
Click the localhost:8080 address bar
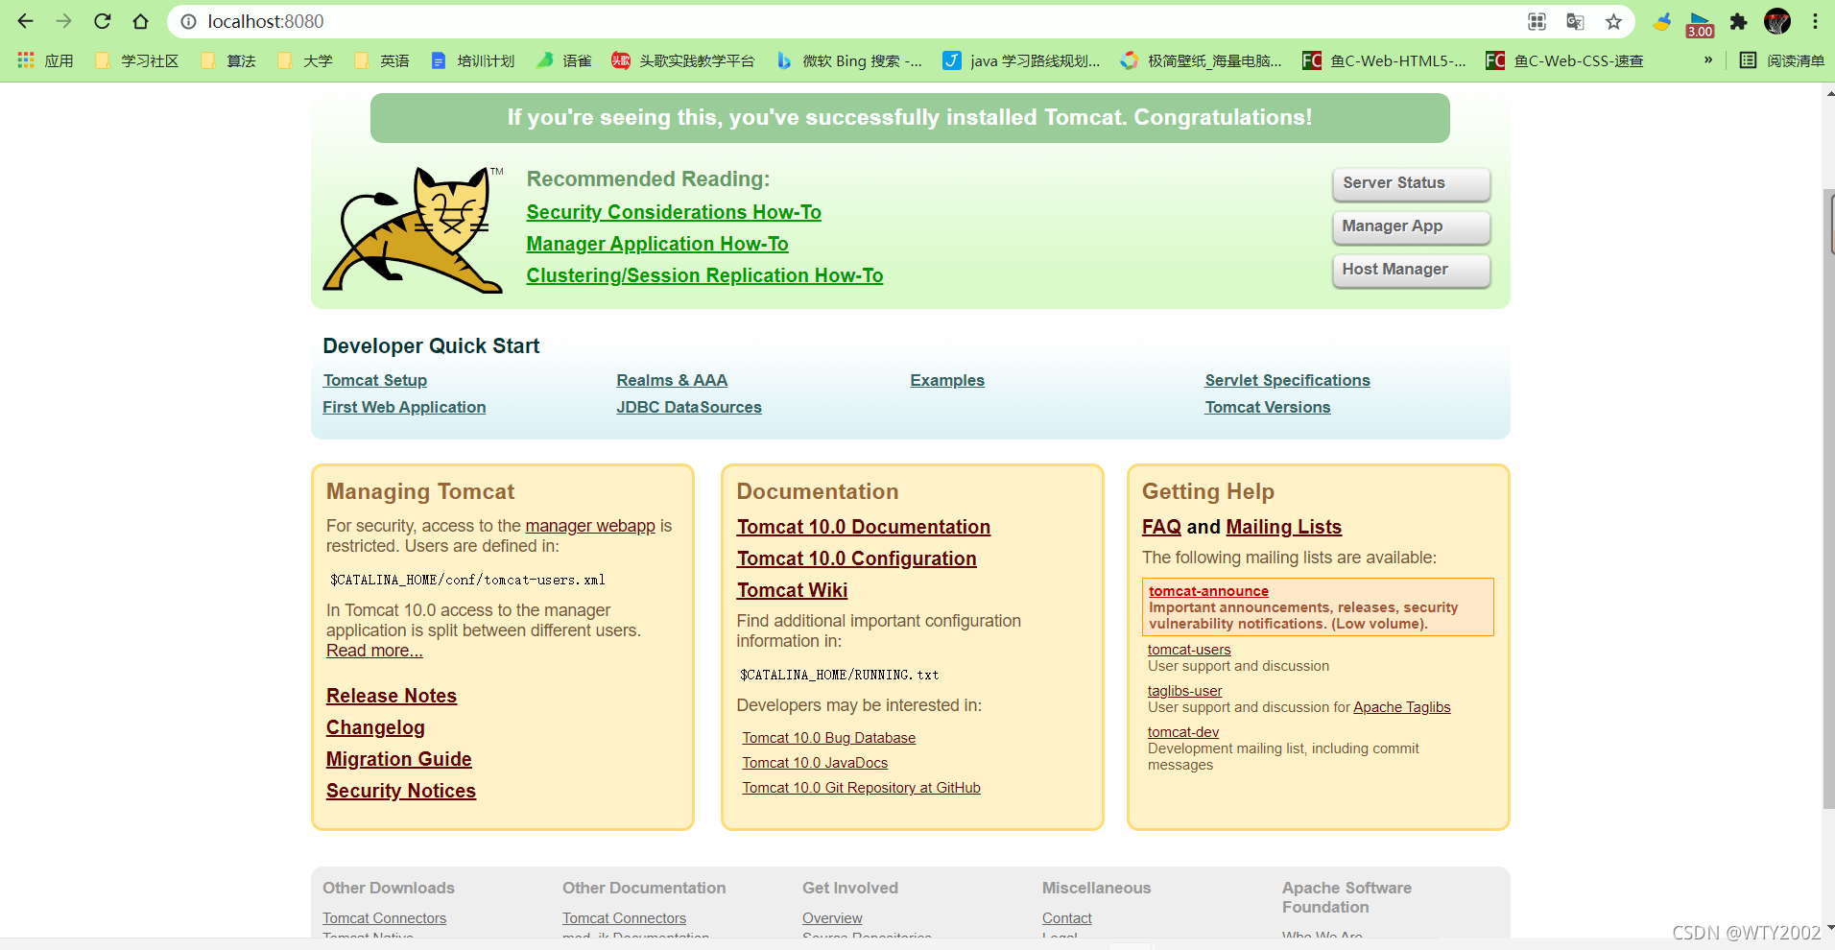(845, 21)
